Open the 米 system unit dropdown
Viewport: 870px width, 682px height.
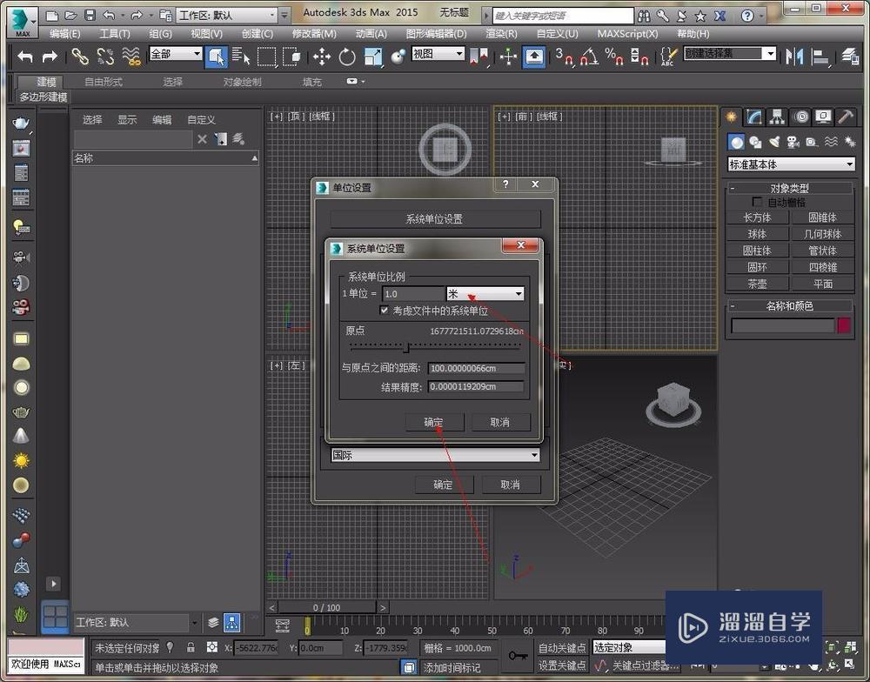(485, 294)
